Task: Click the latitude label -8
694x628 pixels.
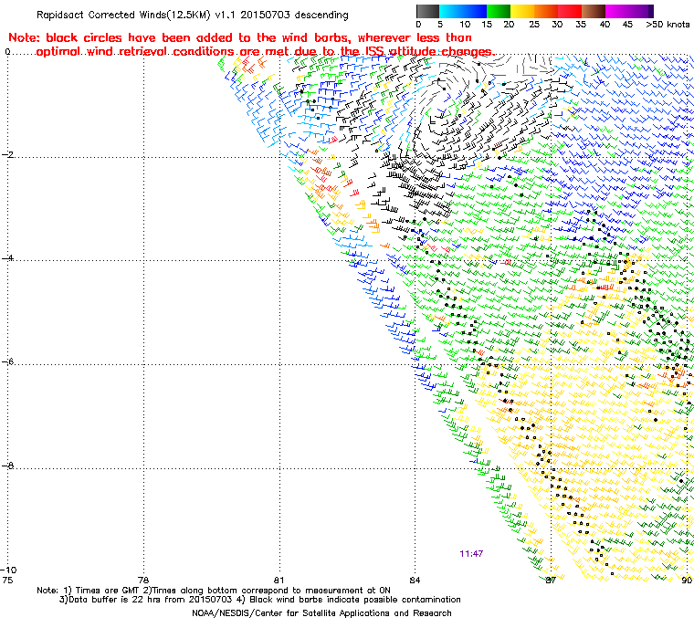Action: [x=7, y=466]
